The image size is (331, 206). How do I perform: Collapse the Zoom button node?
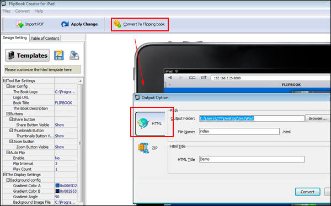(x=11, y=141)
